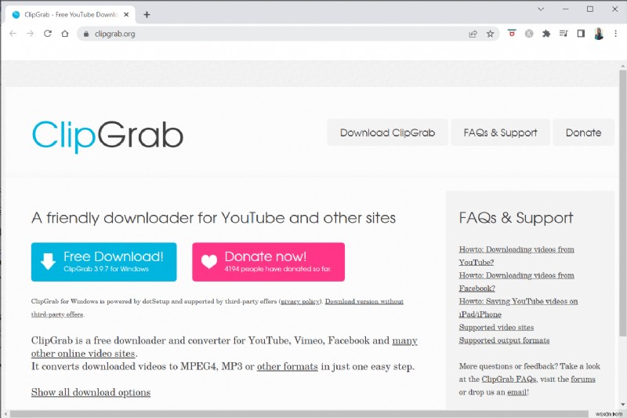Open the privacy policy link
The height and width of the screenshot is (418, 627).
coord(300,302)
